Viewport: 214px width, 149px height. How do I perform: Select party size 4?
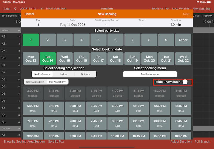coord(81,40)
